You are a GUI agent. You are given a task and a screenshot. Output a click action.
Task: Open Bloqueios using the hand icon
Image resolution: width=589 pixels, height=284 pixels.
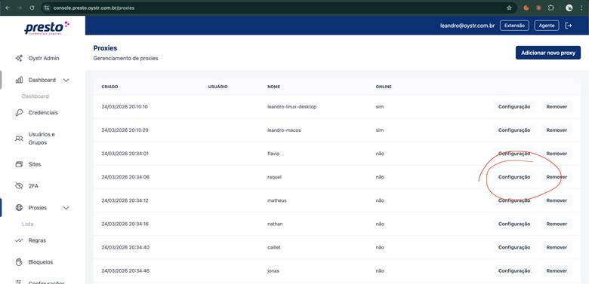point(19,262)
